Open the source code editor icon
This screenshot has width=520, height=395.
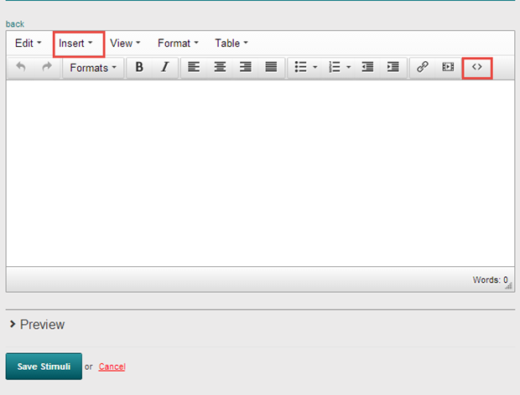[x=477, y=67]
